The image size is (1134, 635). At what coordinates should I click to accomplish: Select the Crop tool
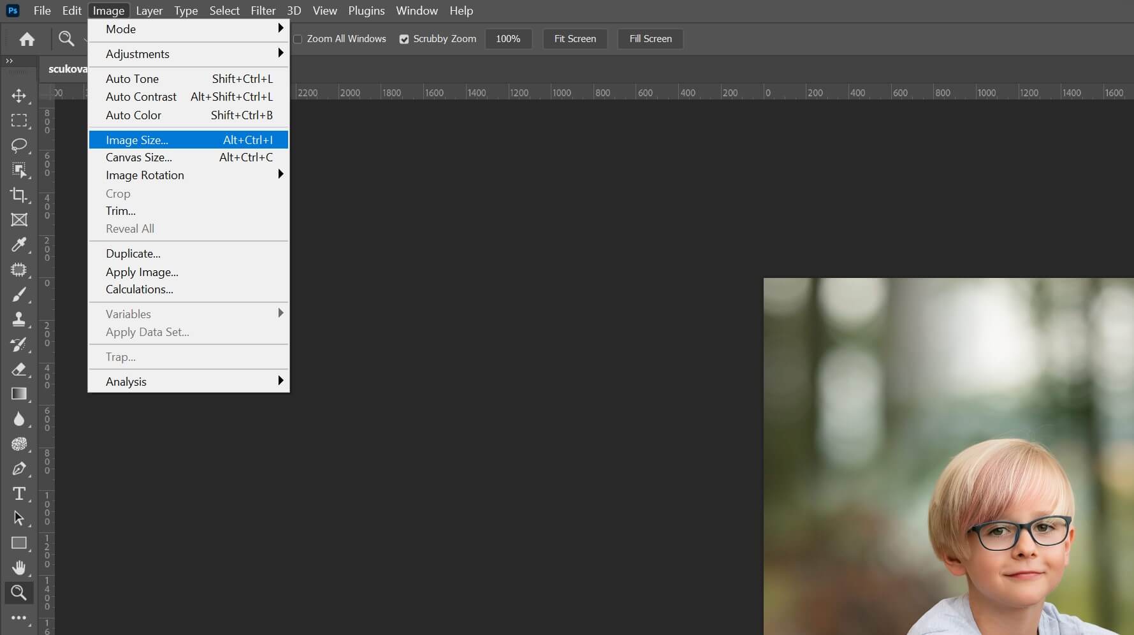19,196
